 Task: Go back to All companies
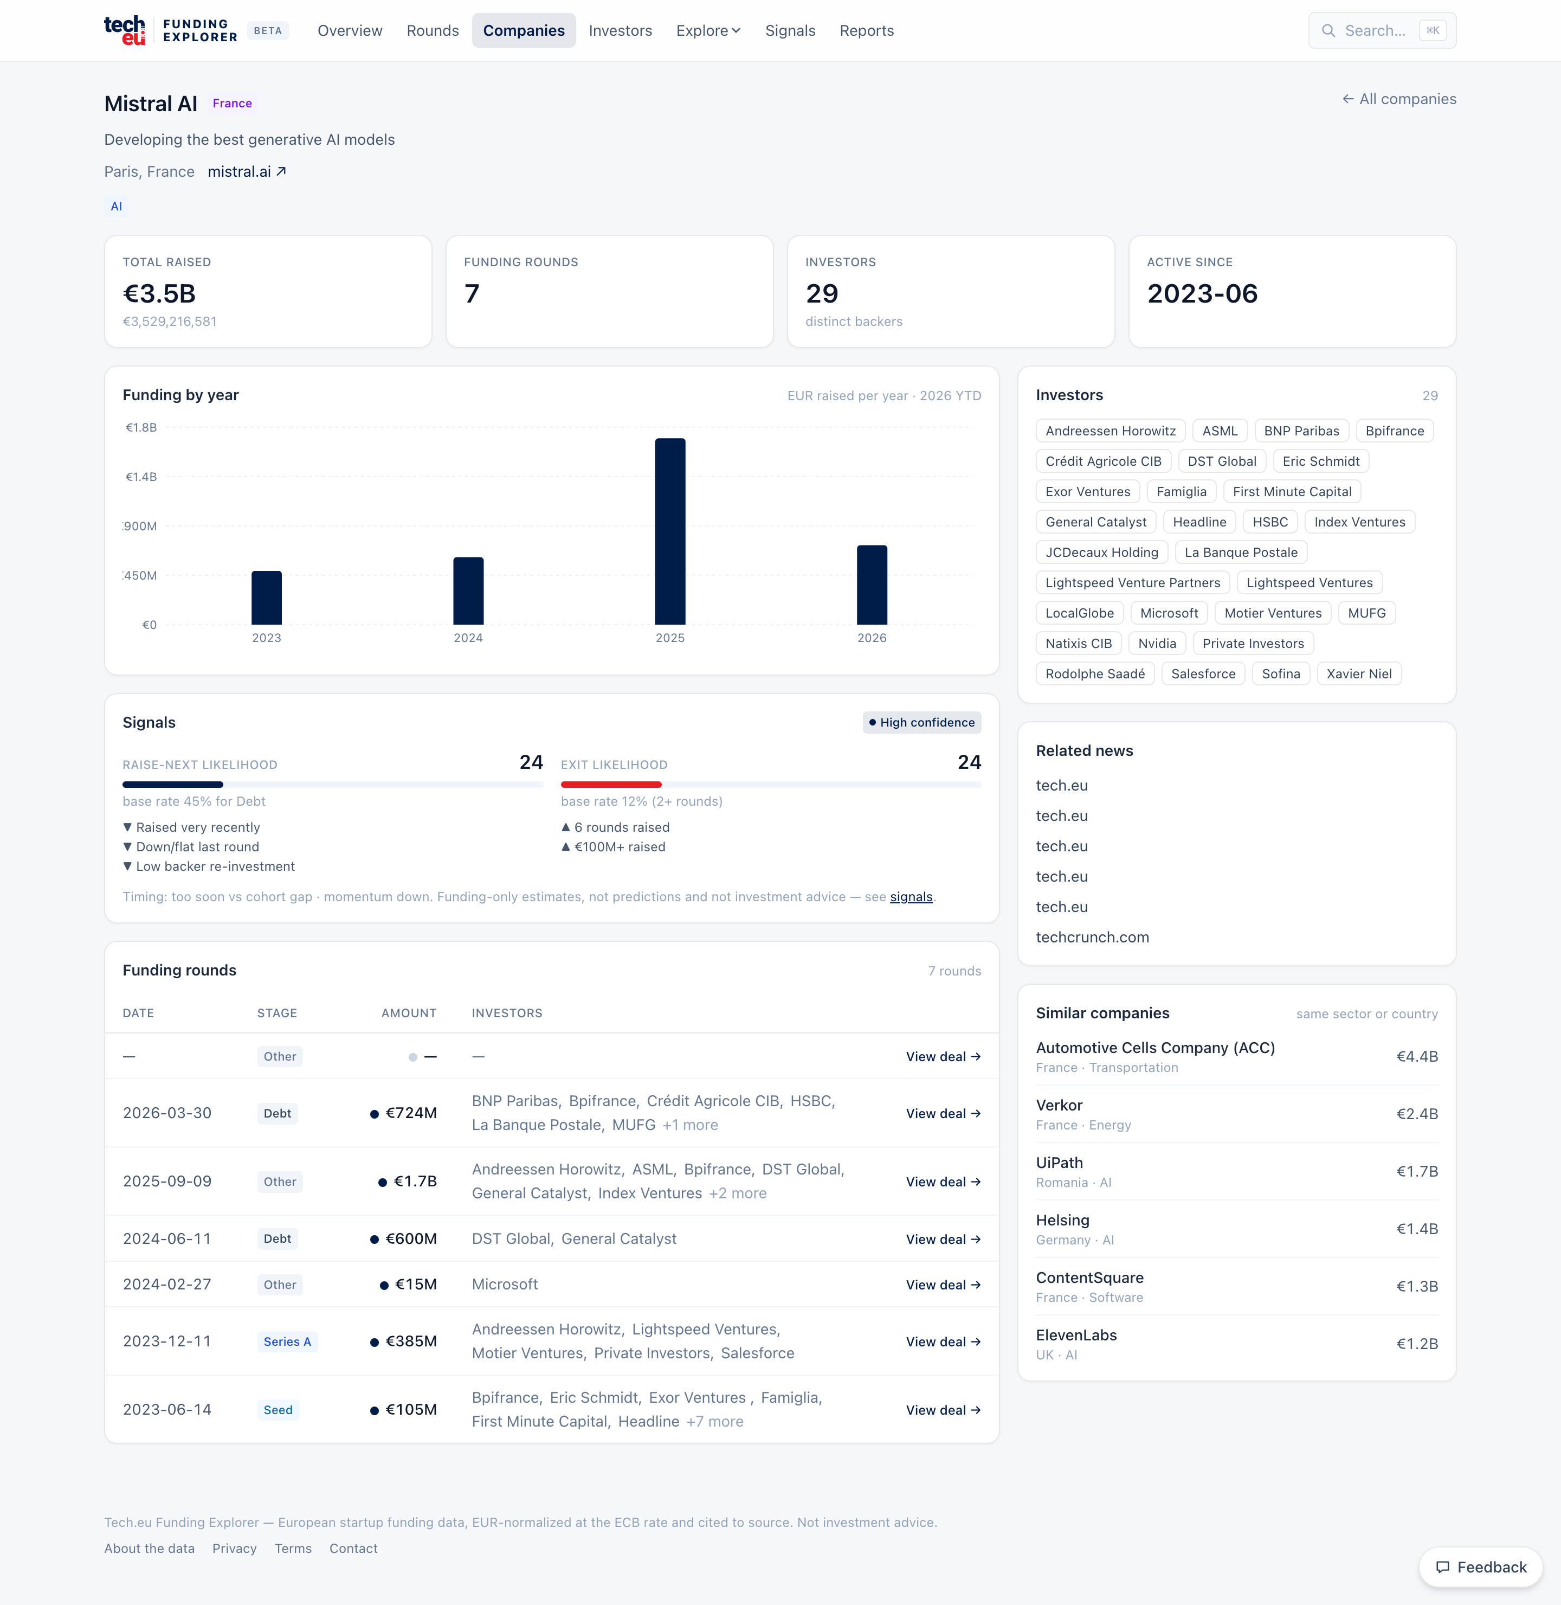point(1399,99)
